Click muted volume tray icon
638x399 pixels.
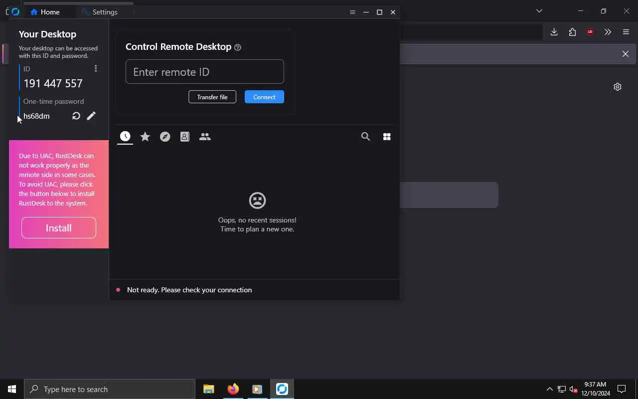574,389
